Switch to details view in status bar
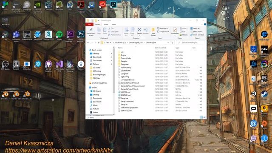The width and height of the screenshot is (272, 153). [x=201, y=117]
